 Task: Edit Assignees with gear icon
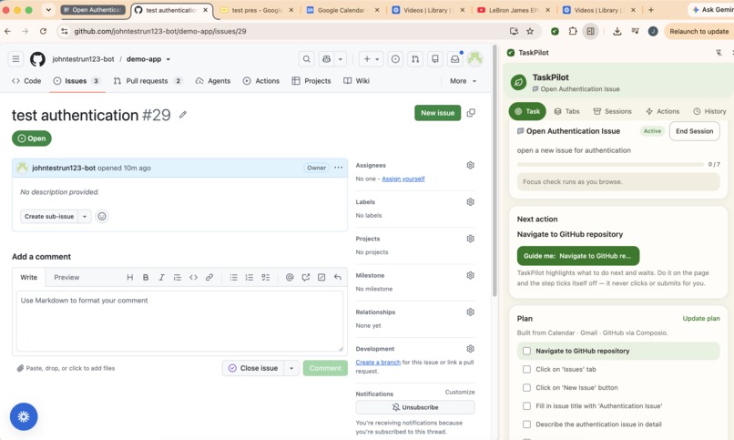(471, 165)
